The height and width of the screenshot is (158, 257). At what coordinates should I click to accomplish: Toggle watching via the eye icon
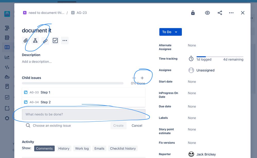click(207, 13)
